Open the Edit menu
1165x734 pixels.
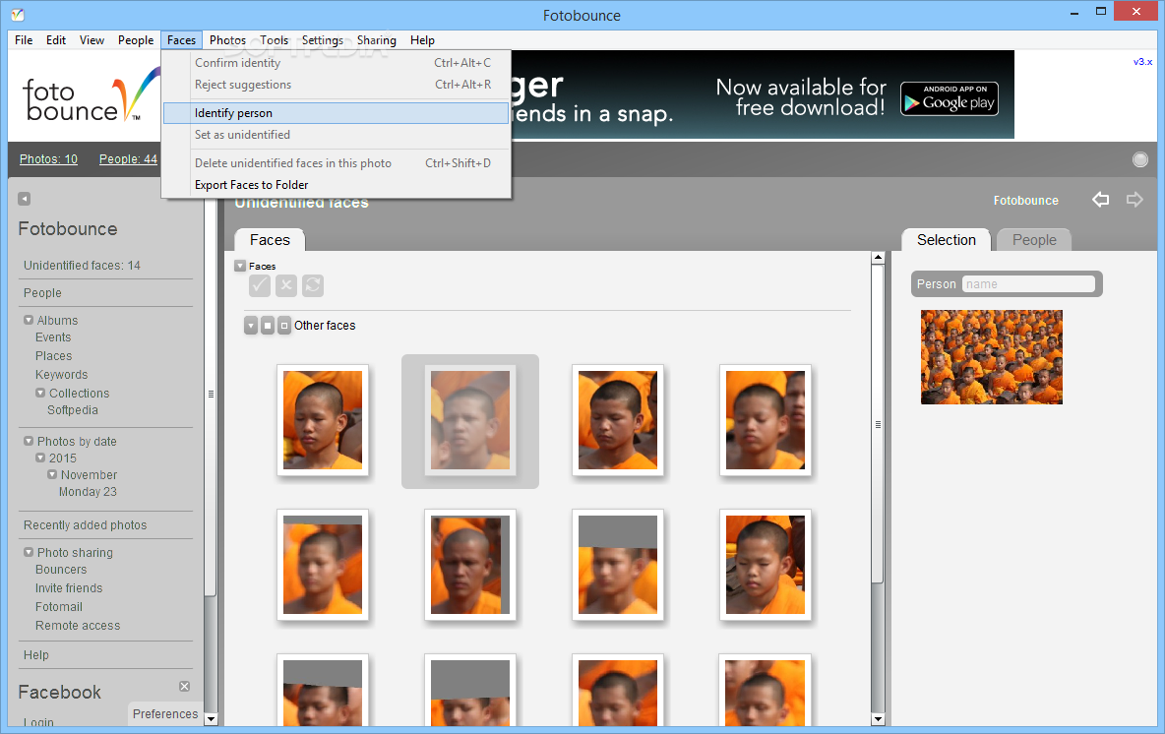pos(56,40)
